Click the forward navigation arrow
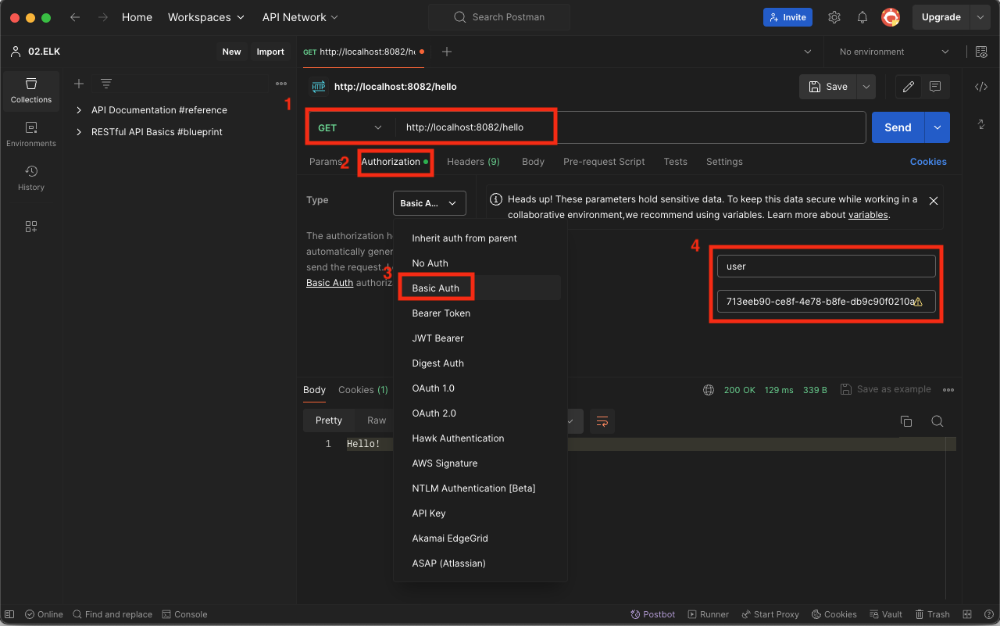 [102, 17]
